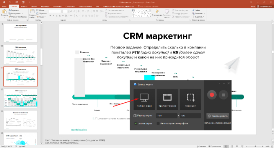Select Скриншот capture mode icon

coord(191,97)
